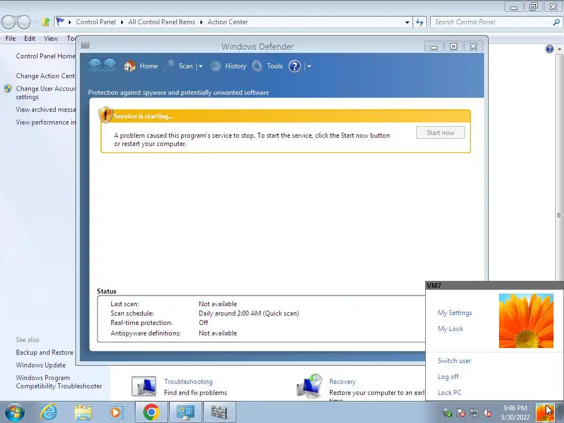Switch to Control Panel taskbar button
Viewport: 564px width, 423px height.
tap(185, 412)
